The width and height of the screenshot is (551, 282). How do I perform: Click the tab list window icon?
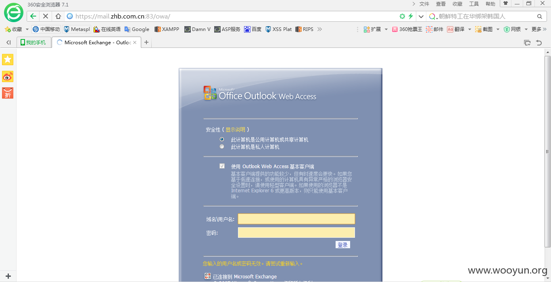[x=527, y=43]
